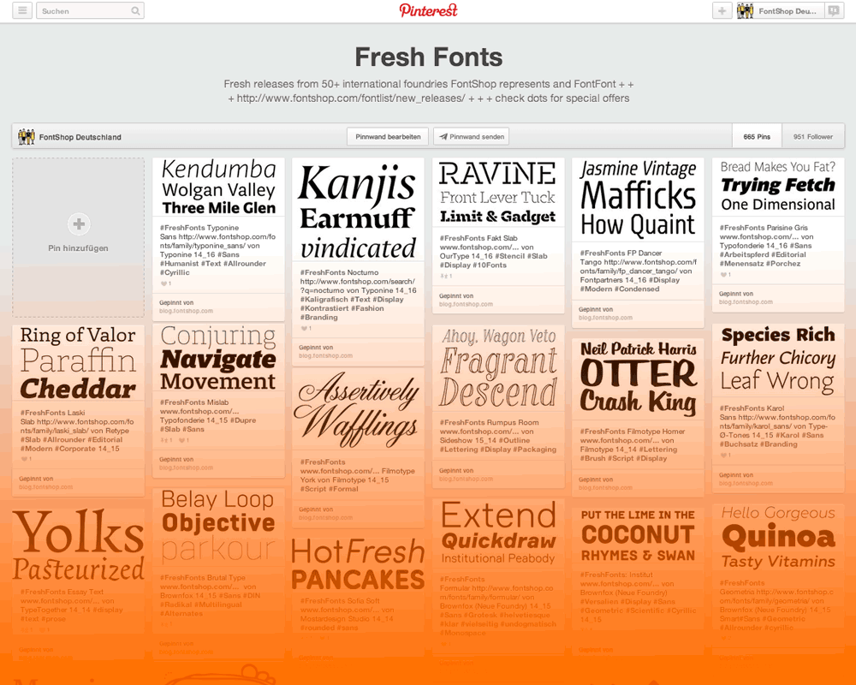Click blog.fontshop.com under FP Dancer Tango pin
Screen dimensions: 856x685
(x=605, y=318)
